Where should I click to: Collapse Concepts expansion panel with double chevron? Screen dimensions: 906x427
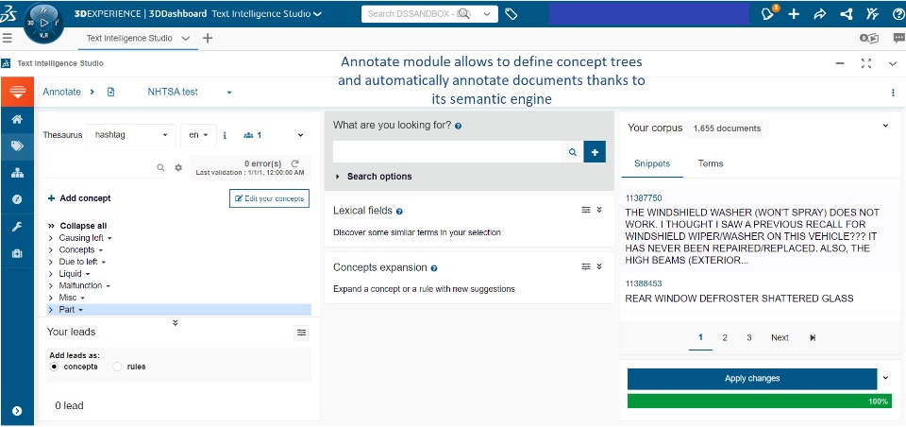click(599, 266)
